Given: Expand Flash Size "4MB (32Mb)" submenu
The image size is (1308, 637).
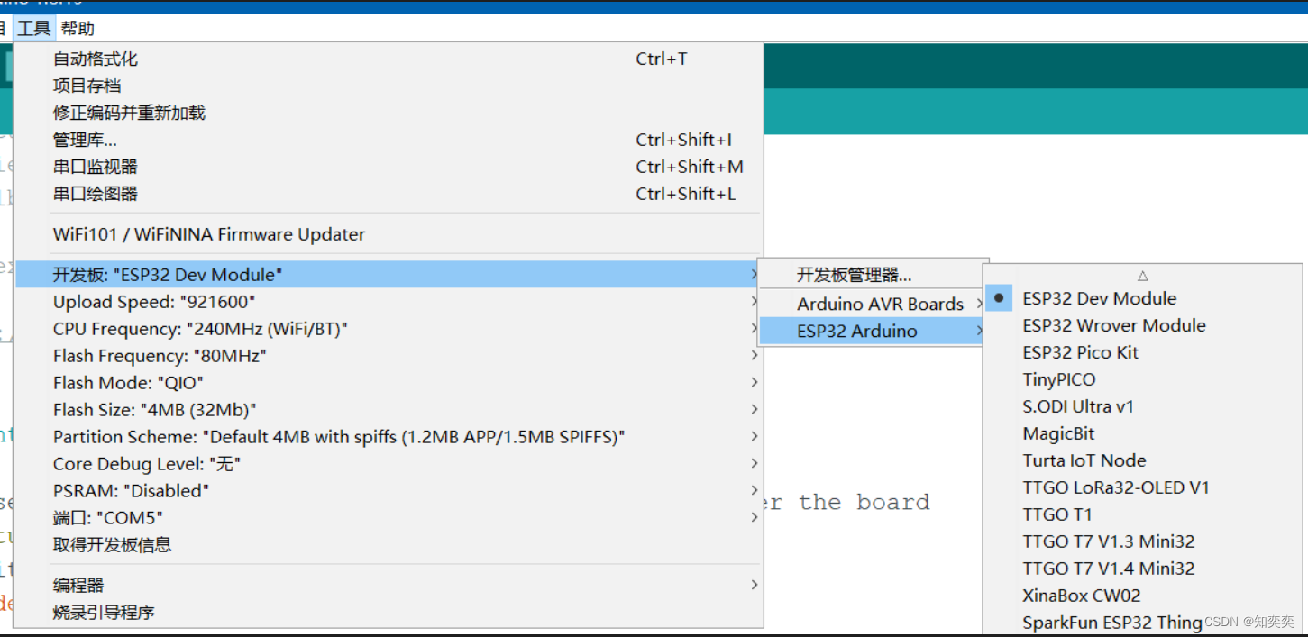Looking at the screenshot, I should [x=389, y=410].
